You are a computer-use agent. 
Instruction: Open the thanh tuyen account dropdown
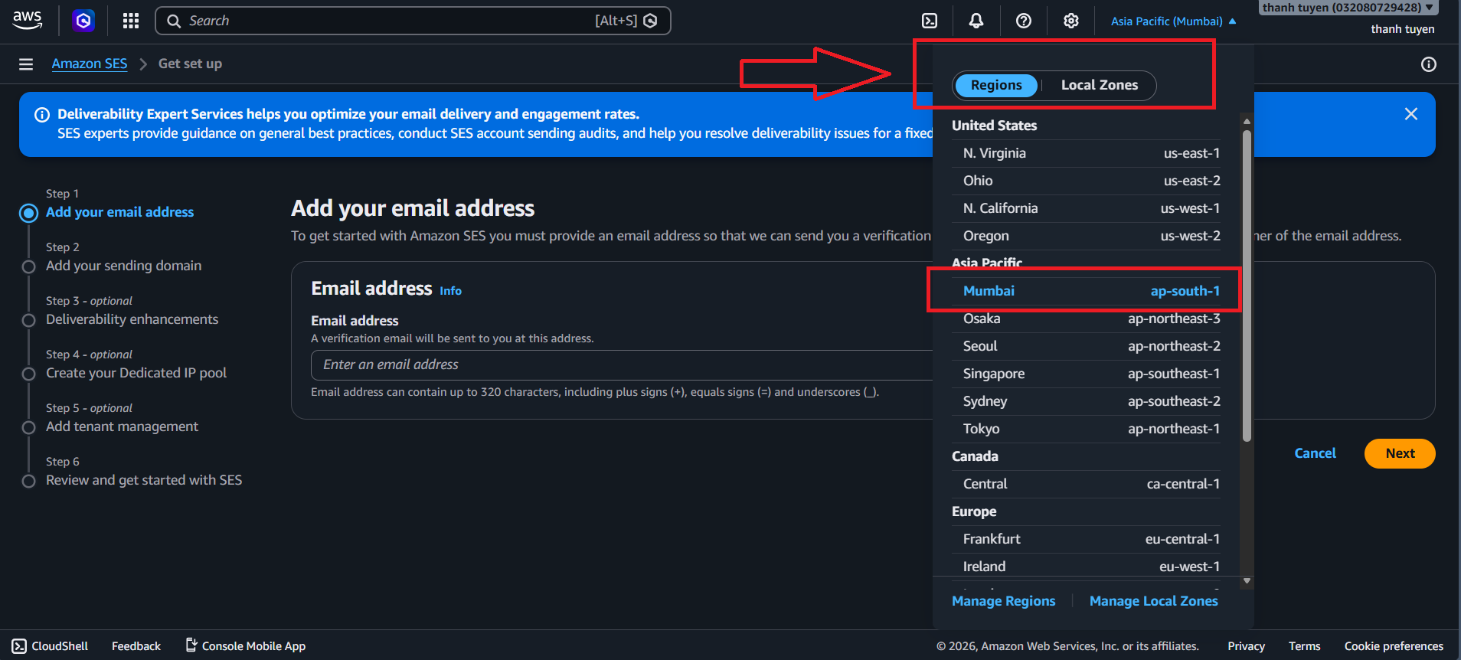1348,8
